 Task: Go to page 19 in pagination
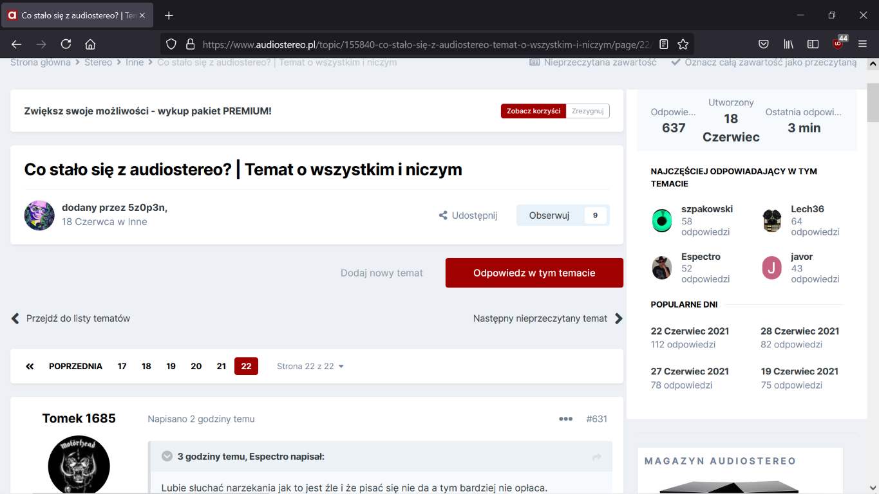(x=171, y=367)
